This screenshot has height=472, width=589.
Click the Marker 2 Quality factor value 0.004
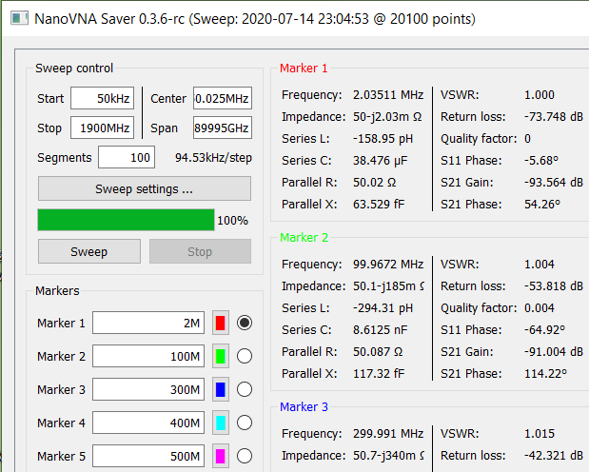540,308
